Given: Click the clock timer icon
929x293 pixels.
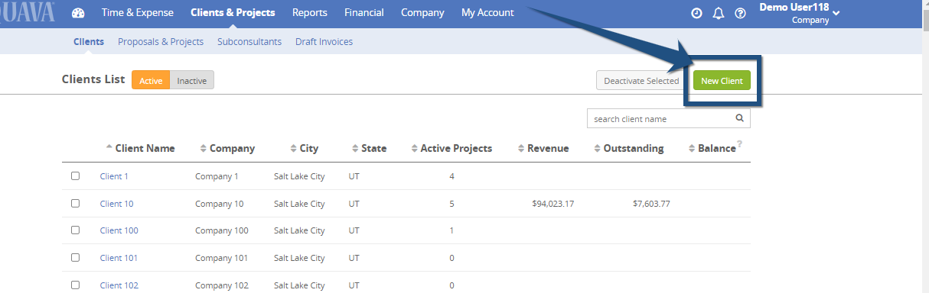Looking at the screenshot, I should coord(696,13).
